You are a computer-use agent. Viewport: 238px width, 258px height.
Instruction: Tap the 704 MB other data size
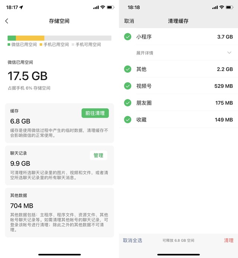pos(22,206)
